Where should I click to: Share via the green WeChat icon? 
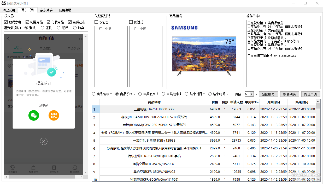point(34,115)
